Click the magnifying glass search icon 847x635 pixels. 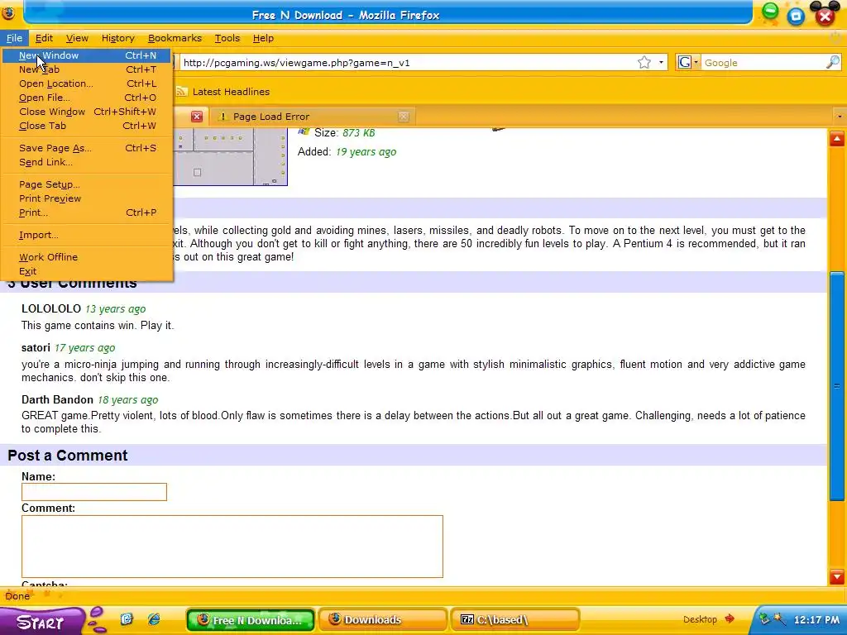(832, 62)
